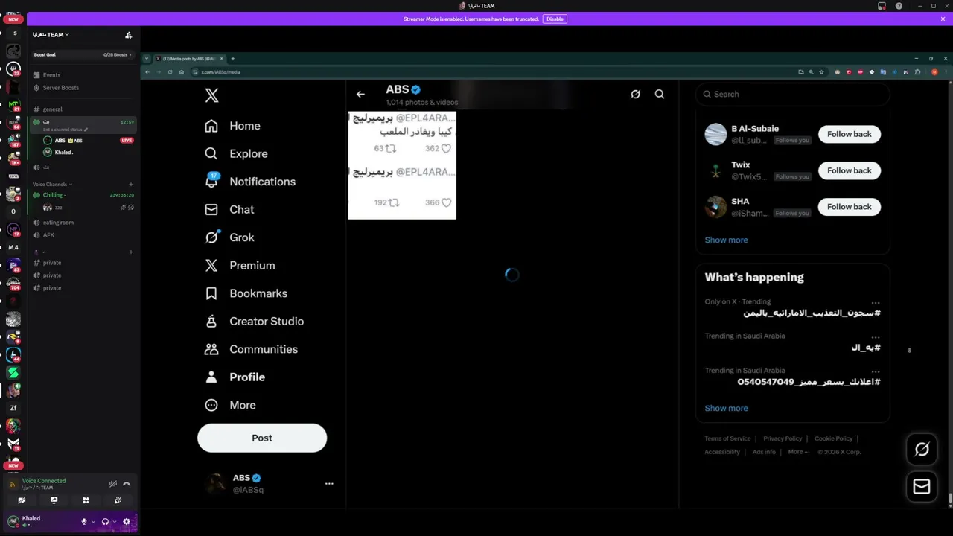This screenshot has height=536, width=953.
Task: Open Discord activities launcher
Action: pos(86,500)
